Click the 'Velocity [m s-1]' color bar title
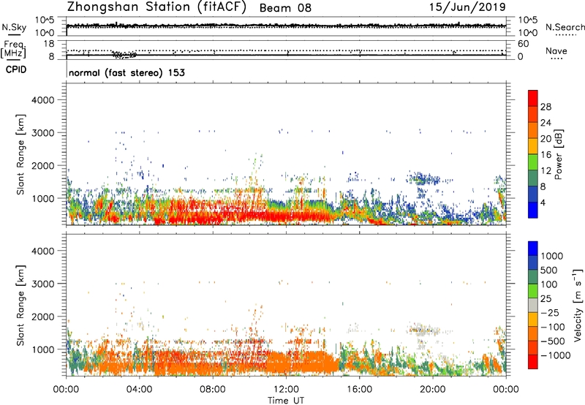The image size is (585, 405). click(x=578, y=305)
